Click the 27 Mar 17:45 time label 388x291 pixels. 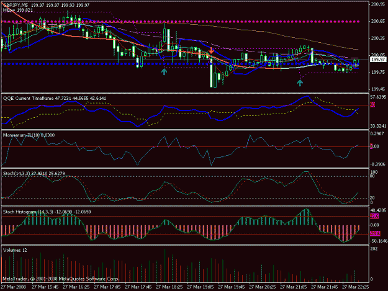[x=138, y=287]
